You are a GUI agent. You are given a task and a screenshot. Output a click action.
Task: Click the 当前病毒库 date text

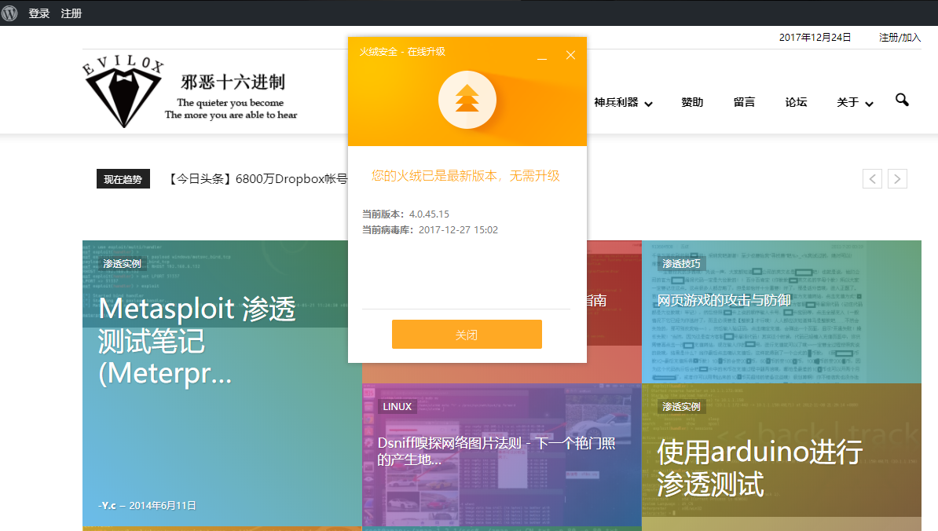pos(431,229)
